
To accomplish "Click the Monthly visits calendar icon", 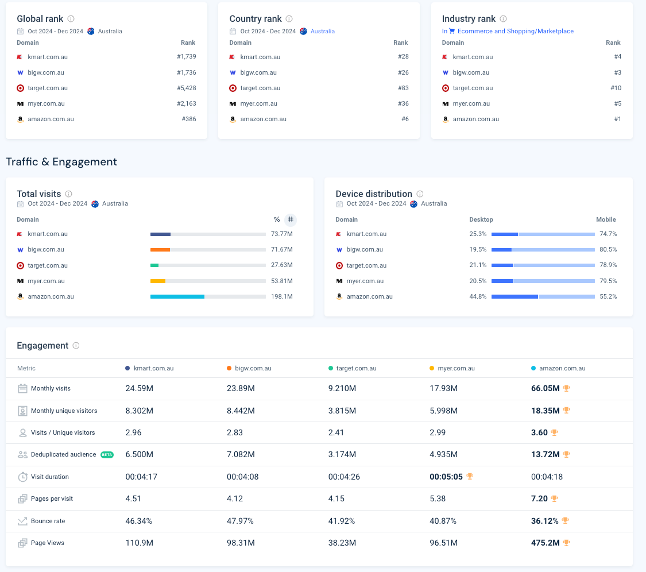I will 22,388.
